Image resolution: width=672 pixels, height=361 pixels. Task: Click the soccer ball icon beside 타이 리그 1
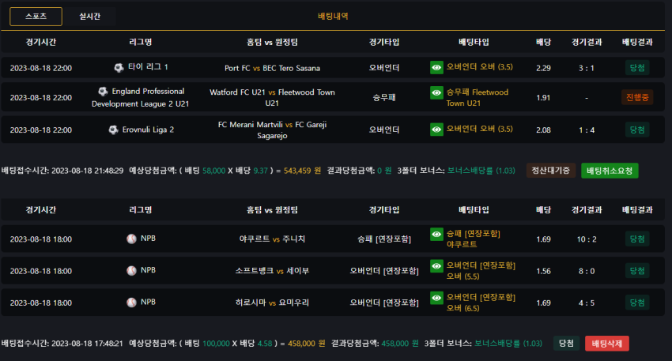click(119, 67)
